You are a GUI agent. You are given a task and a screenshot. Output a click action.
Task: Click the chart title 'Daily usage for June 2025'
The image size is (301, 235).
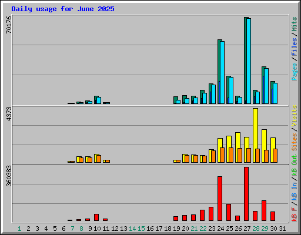click(x=63, y=9)
